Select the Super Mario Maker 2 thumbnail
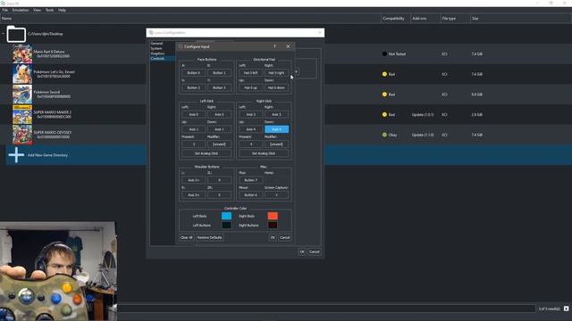 click(x=22, y=115)
